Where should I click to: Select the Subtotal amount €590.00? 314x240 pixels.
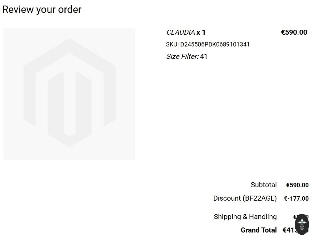297,185
